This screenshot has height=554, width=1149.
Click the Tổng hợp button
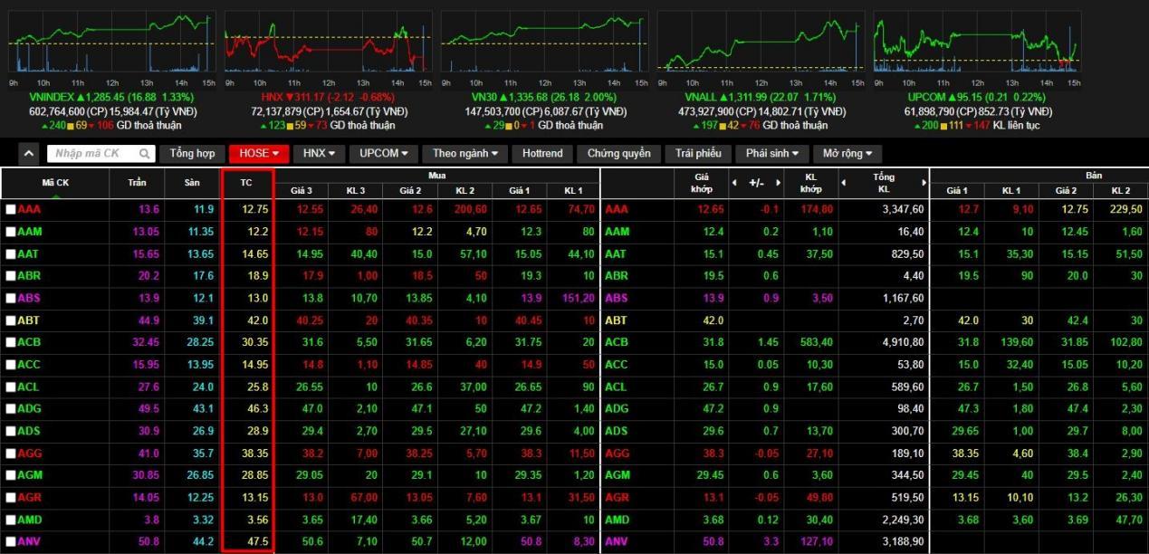[192, 154]
